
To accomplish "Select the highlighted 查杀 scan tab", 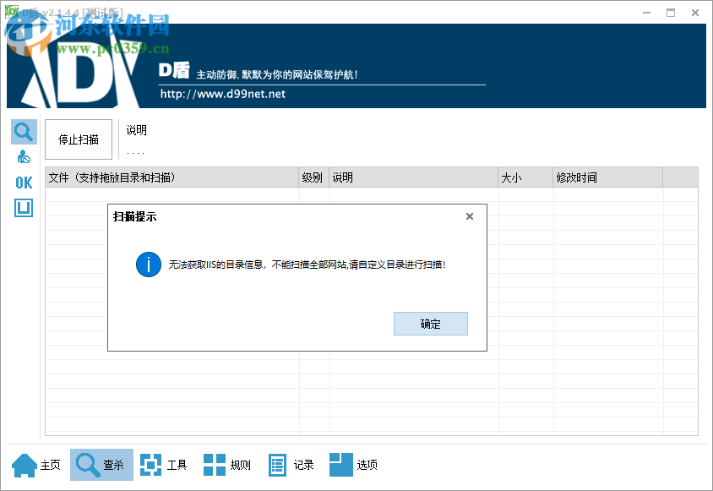I will 100,464.
